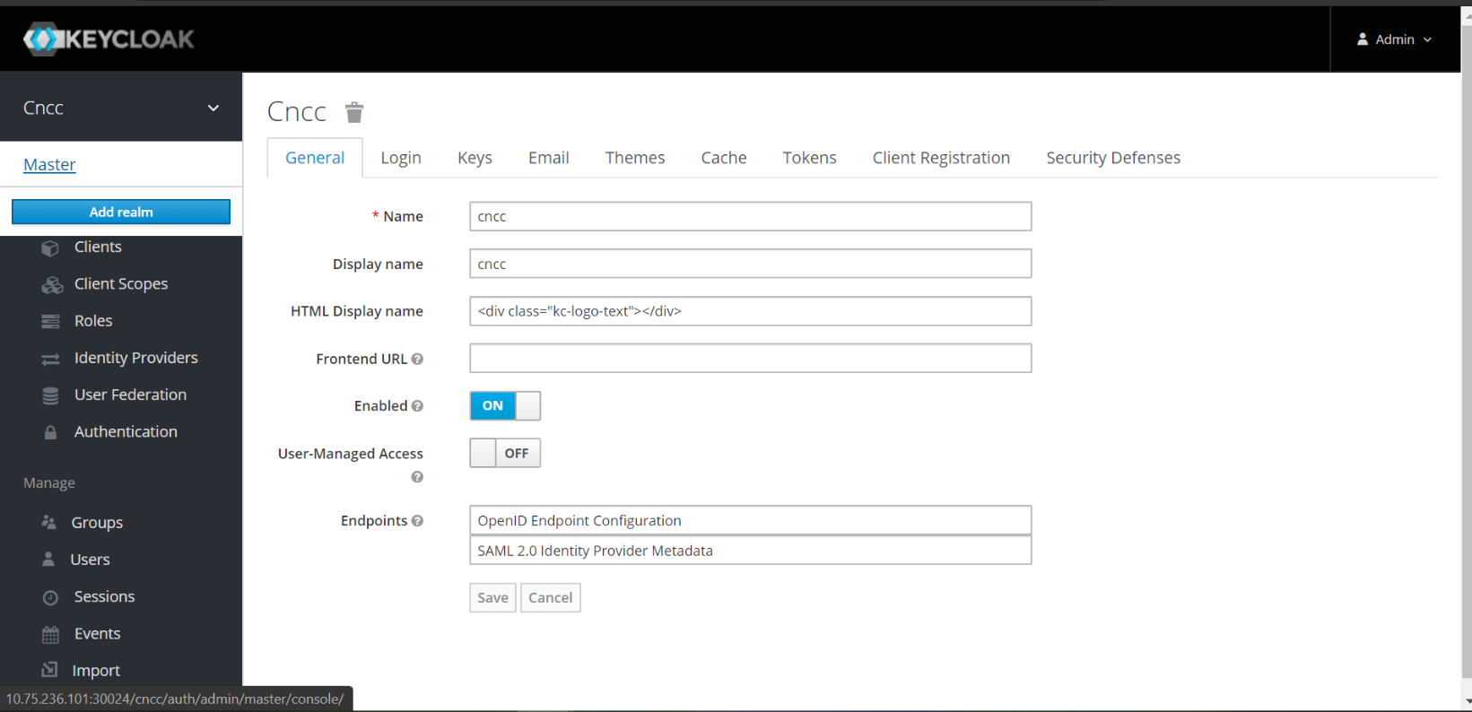Go to Client Scopes in sidebar
The height and width of the screenshot is (712, 1472).
(121, 284)
